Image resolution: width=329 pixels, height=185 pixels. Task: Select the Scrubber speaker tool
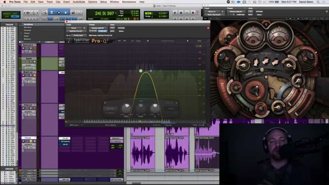tap(73, 12)
